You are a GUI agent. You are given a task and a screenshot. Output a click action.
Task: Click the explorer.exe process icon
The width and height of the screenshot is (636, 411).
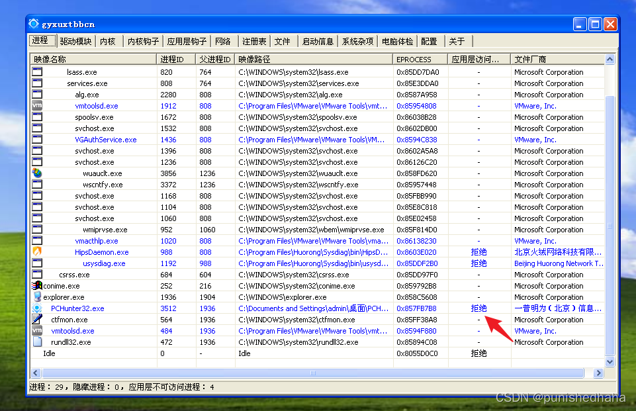click(x=37, y=297)
